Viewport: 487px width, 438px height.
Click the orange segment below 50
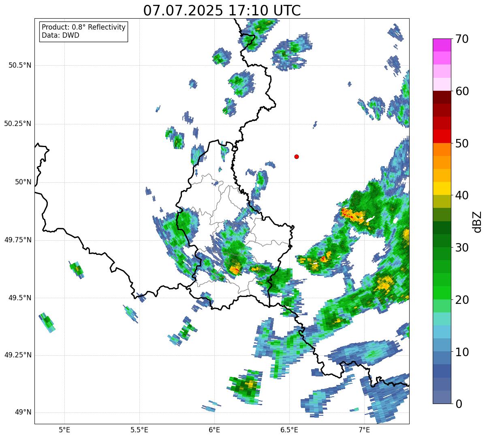(x=442, y=150)
